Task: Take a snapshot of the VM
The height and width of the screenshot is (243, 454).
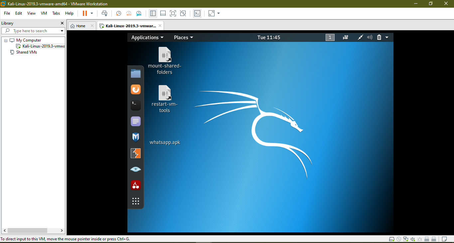Action: pos(118,13)
